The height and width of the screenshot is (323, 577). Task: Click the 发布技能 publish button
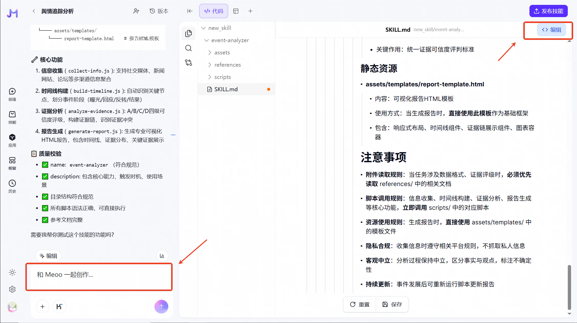(x=548, y=11)
